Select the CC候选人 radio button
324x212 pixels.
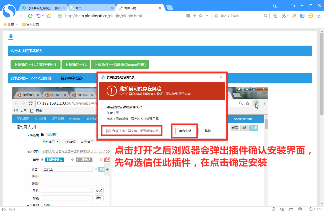(73, 160)
